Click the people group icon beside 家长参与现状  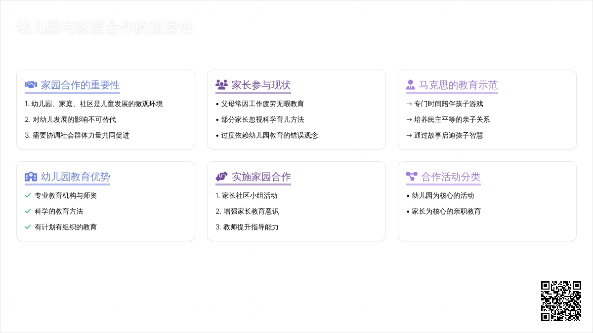(x=221, y=85)
